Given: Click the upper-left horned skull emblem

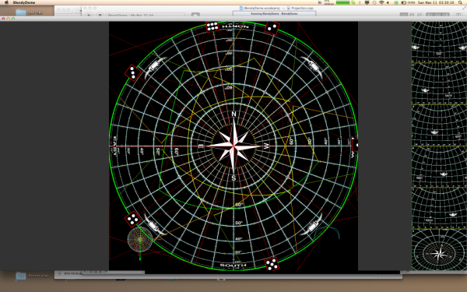Looking at the screenshot, I should tap(155, 66).
